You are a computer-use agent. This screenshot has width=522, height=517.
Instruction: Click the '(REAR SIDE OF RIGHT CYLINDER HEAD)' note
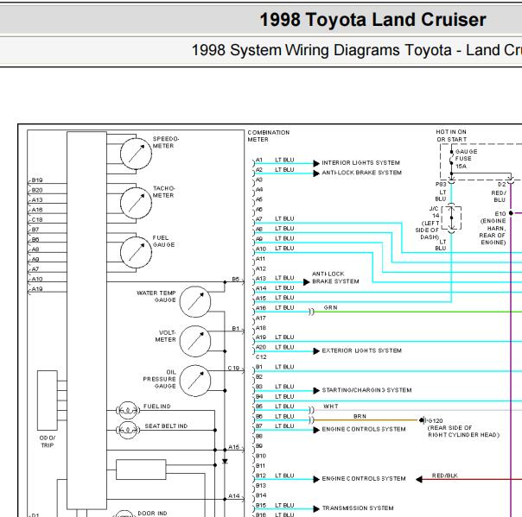coord(463,432)
